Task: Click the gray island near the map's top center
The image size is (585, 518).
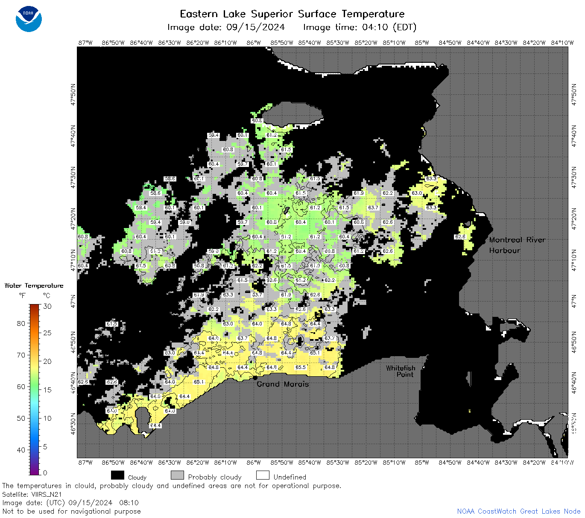Action: pos(293,113)
